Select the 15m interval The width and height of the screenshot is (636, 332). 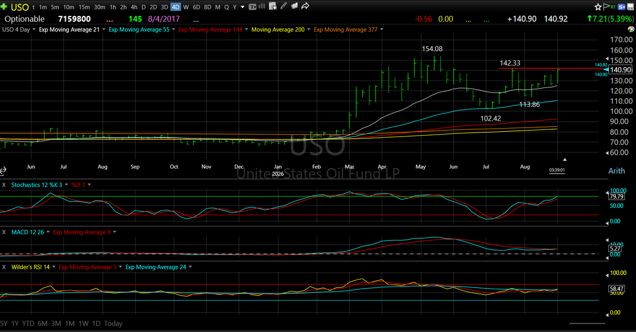tap(84, 7)
